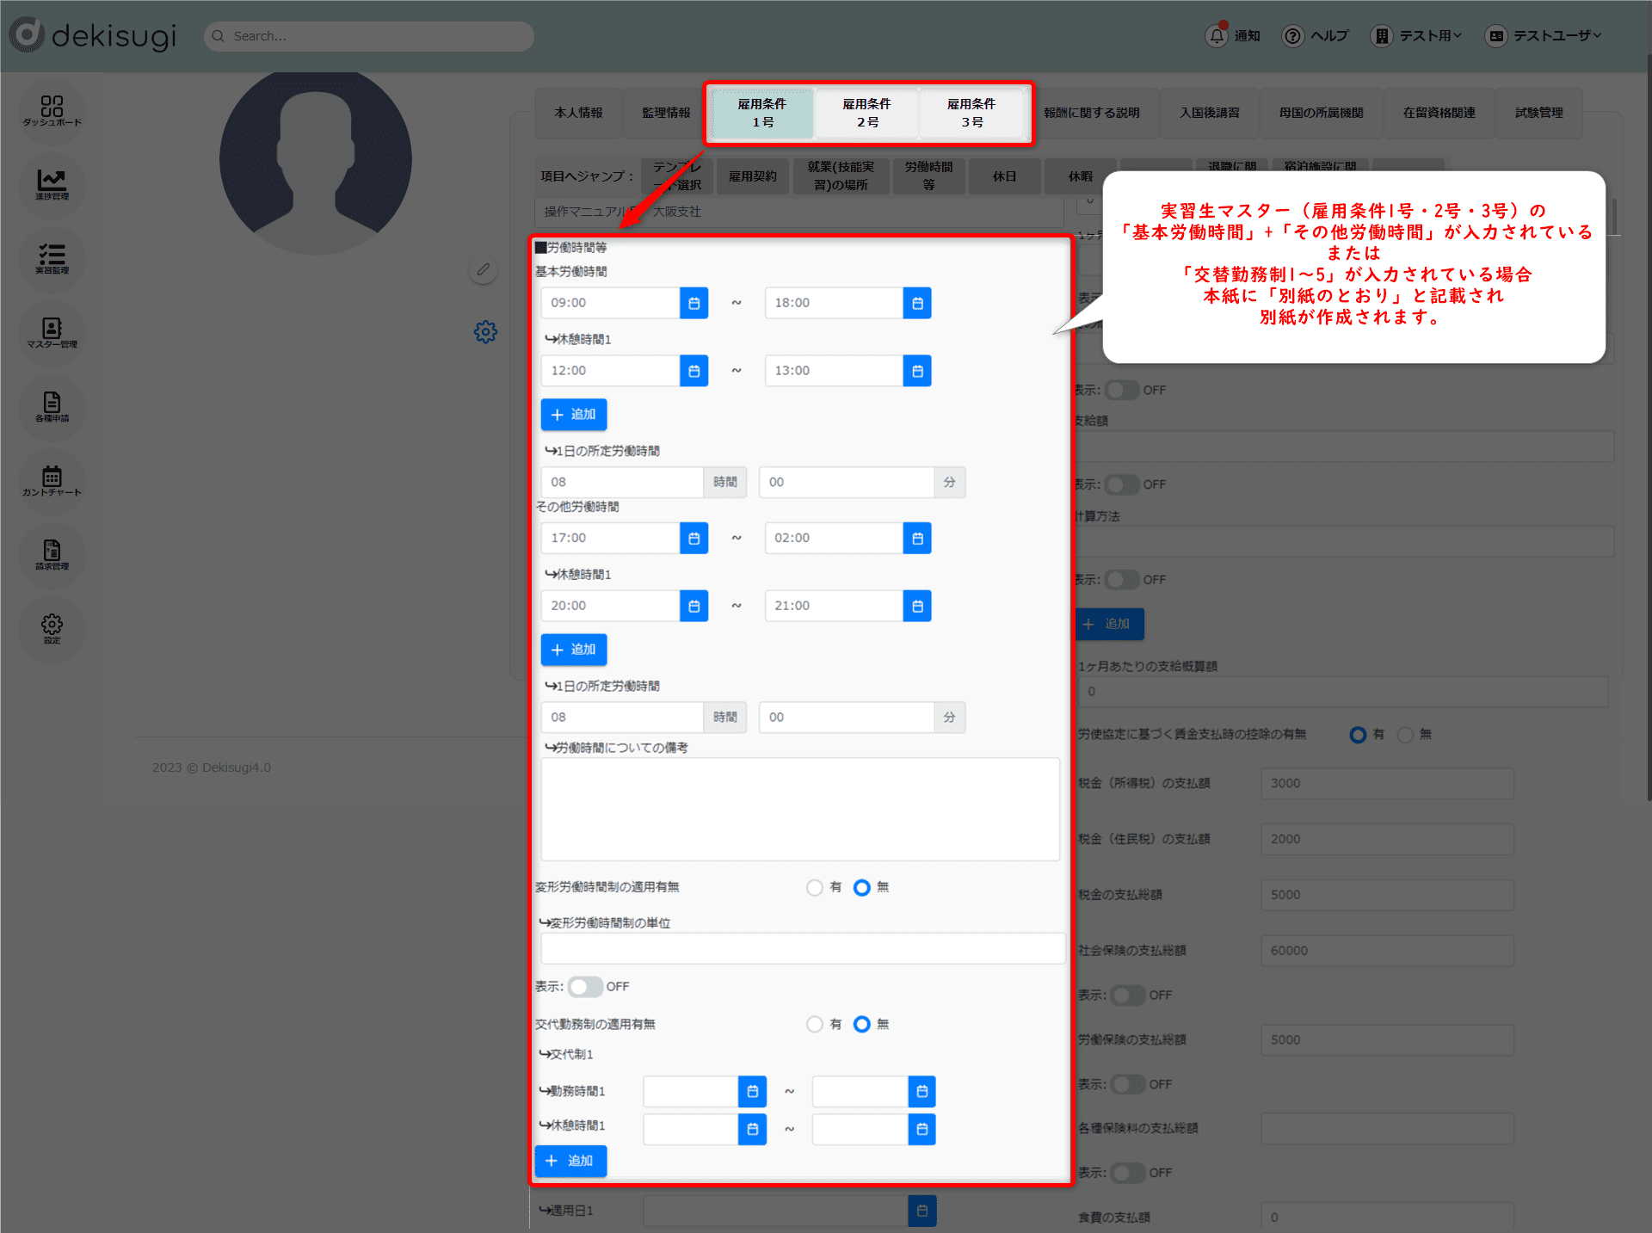
Task: Click the blue gear icon beside avatar
Action: [x=485, y=332]
